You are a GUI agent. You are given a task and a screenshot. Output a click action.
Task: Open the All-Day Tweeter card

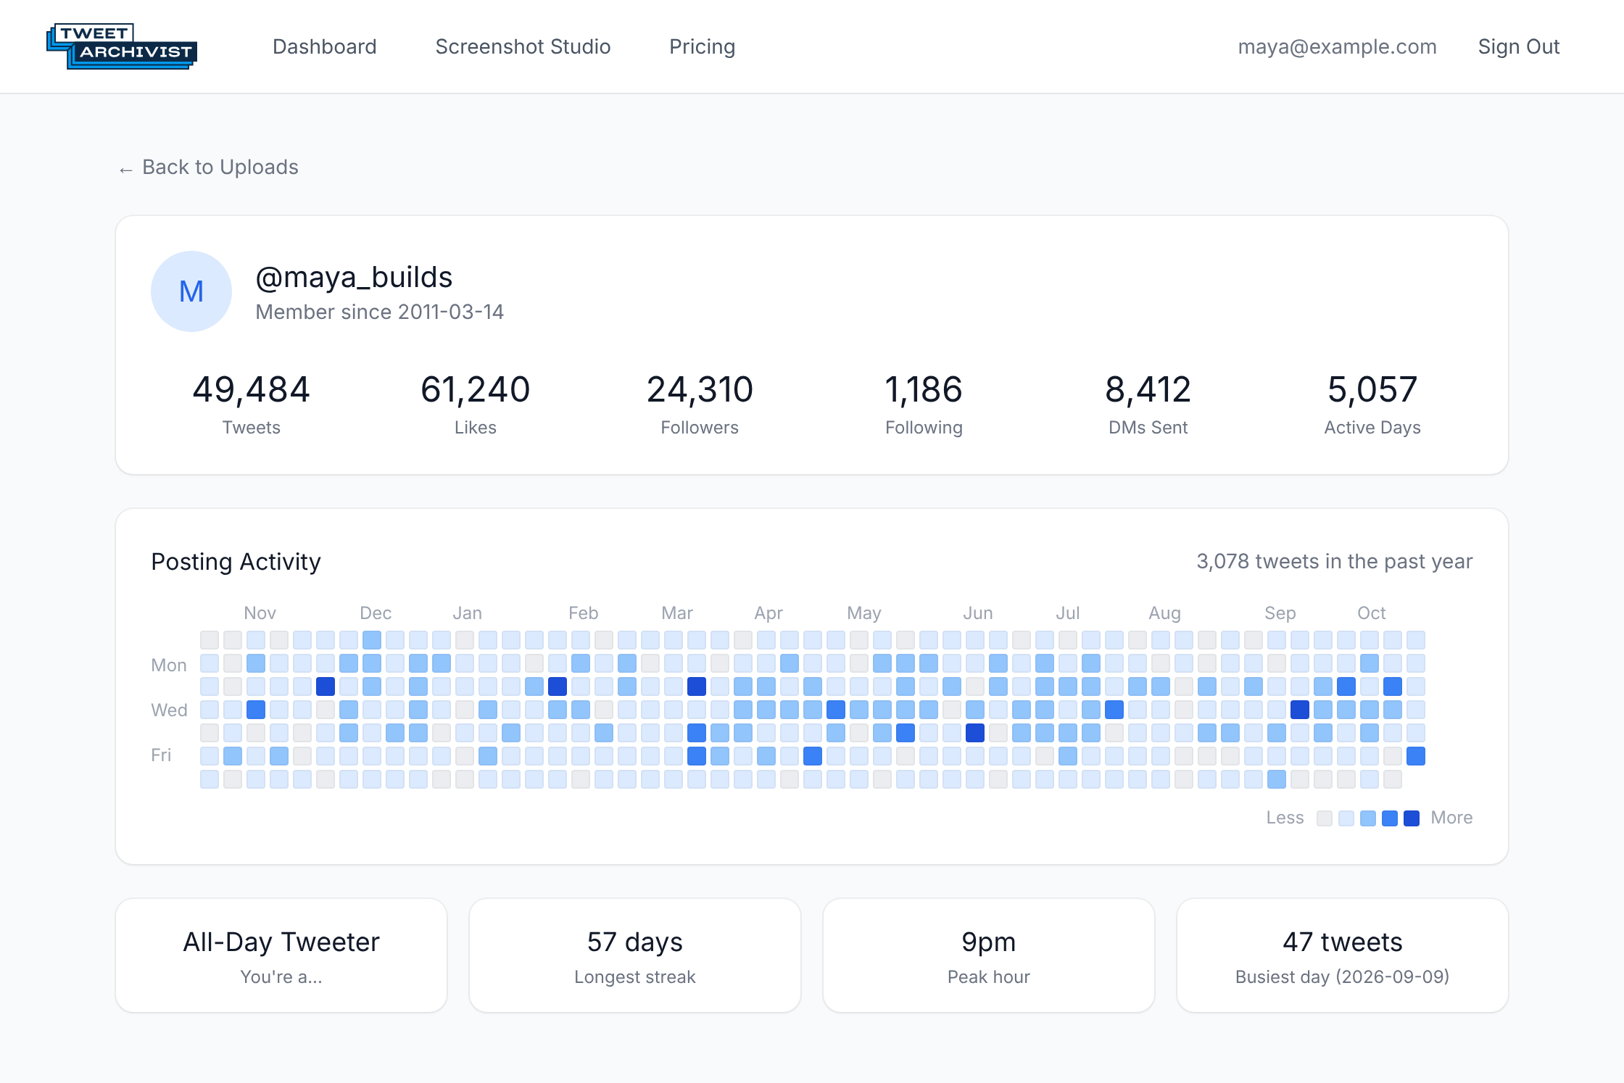pyautogui.click(x=281, y=955)
